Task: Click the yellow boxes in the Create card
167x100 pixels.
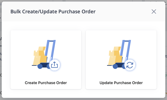Action: (x=40, y=56)
